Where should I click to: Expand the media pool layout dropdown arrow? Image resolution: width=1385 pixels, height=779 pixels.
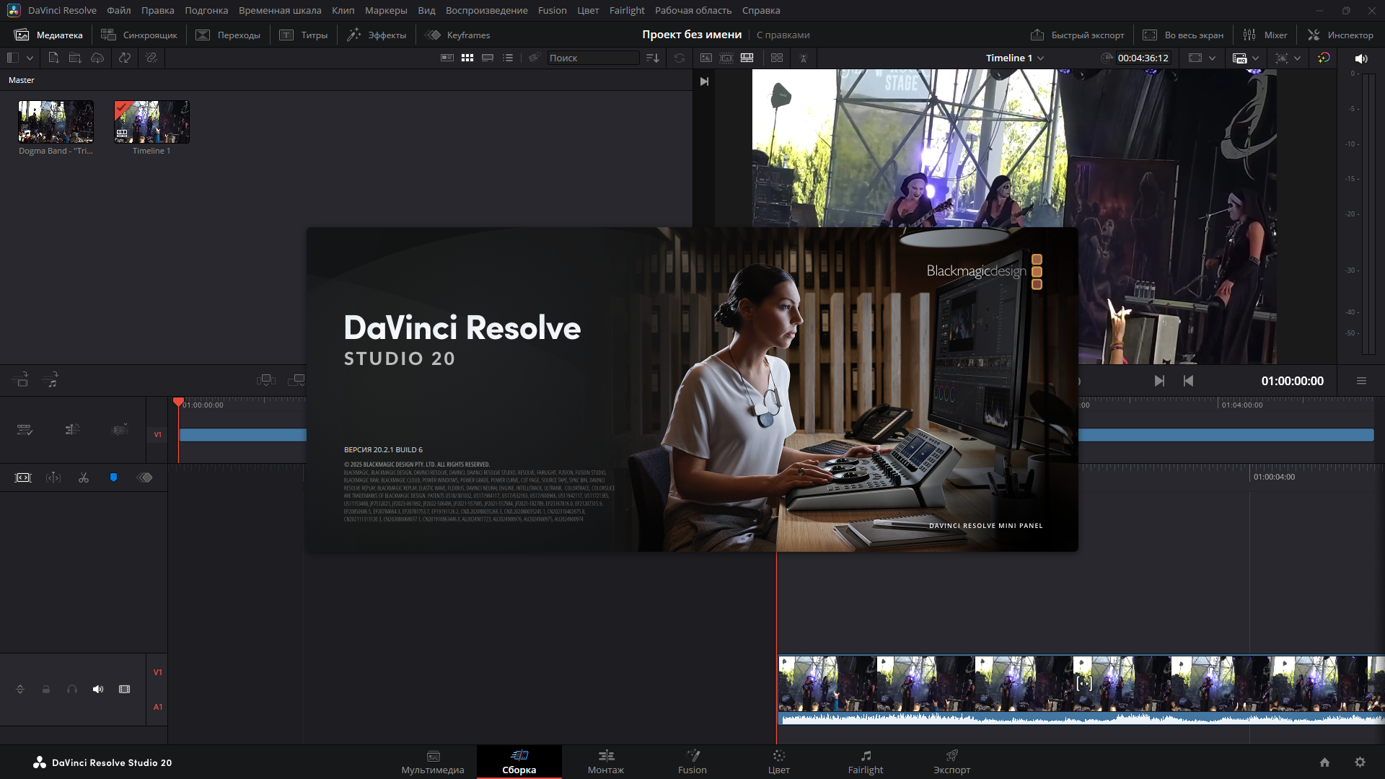[30, 58]
